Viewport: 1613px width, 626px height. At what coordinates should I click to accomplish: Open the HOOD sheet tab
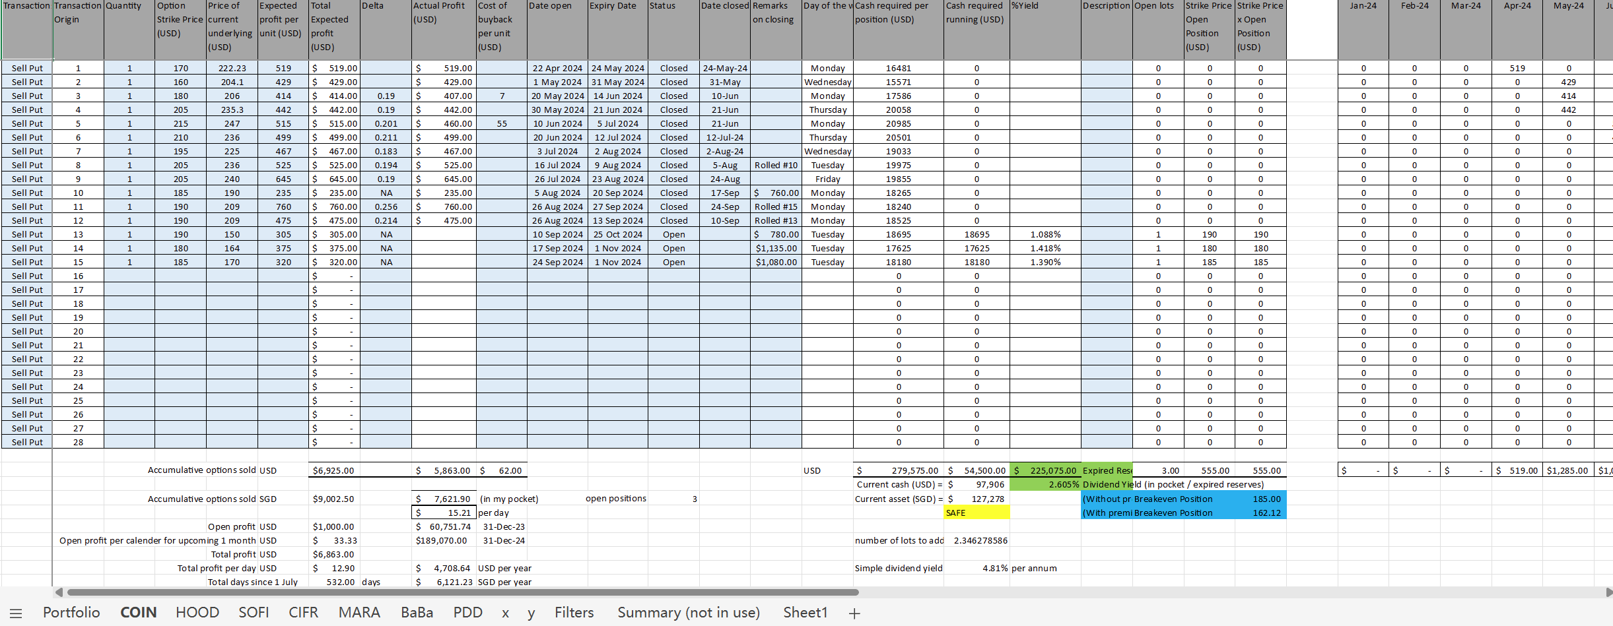(197, 613)
